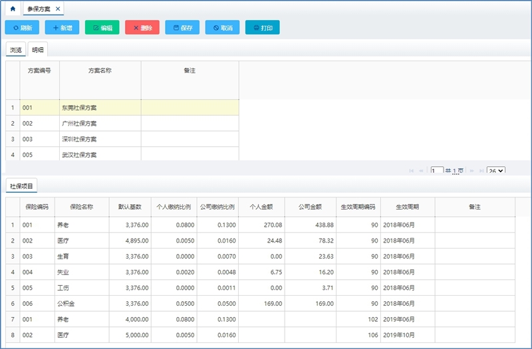Screen dimensions: 532x349
Task: Hit the red 删除 delete button
Action: (142, 28)
